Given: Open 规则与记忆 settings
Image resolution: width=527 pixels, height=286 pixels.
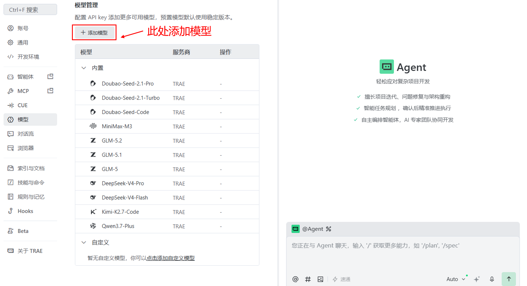Looking at the screenshot, I should [30, 197].
